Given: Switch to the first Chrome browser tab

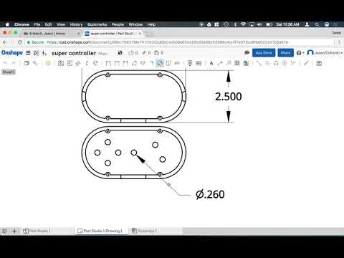Looking at the screenshot, I should (52, 34).
